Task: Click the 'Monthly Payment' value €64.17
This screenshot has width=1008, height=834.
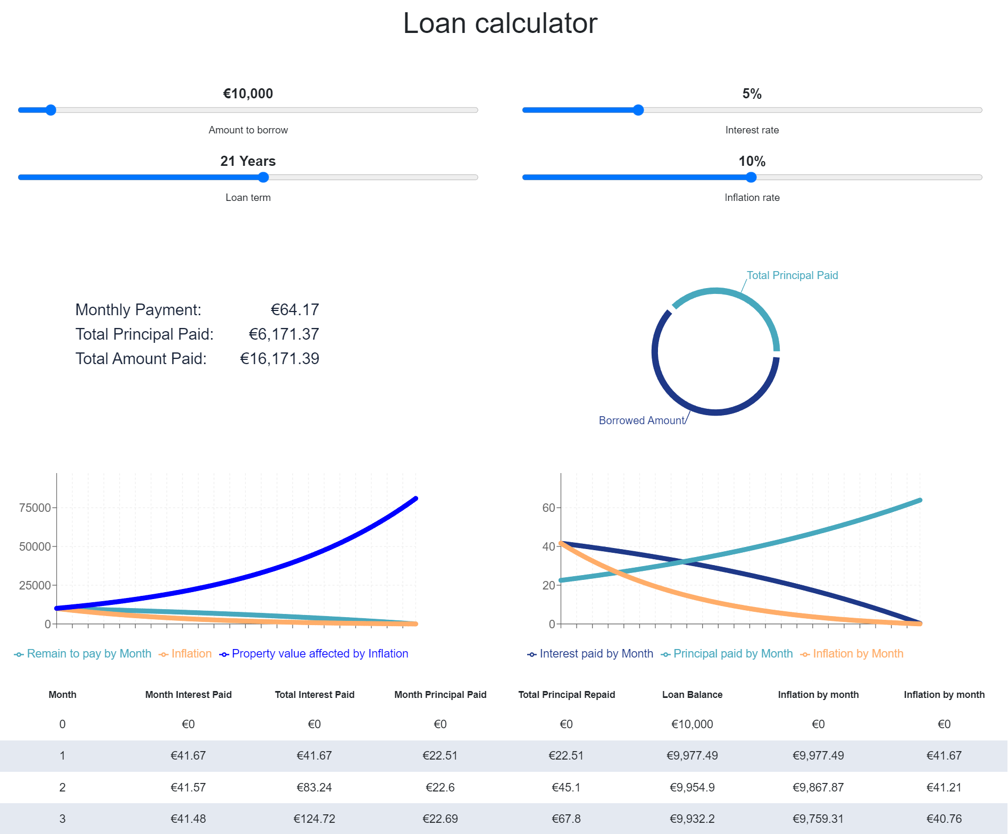Action: pyautogui.click(x=295, y=309)
